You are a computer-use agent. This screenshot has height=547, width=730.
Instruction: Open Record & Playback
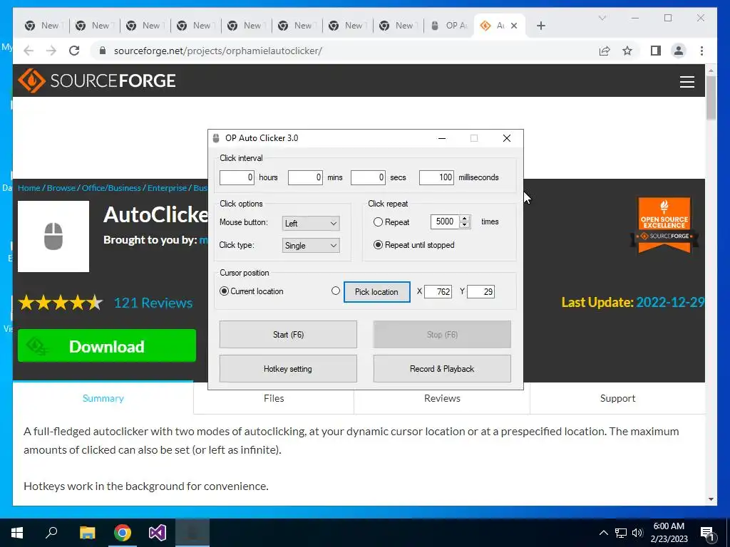click(x=442, y=369)
